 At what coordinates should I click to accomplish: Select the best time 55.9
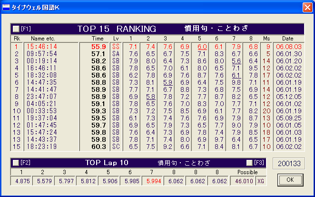click(98, 47)
